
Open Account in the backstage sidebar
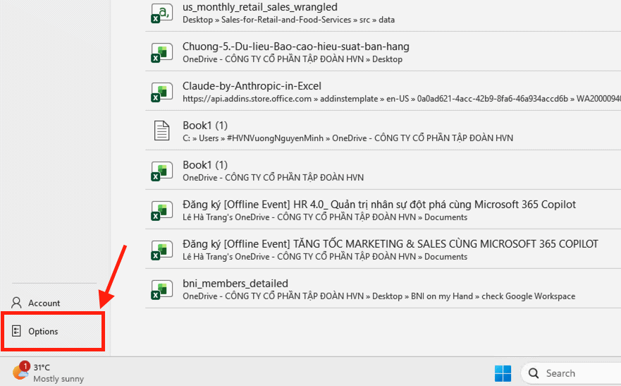pyautogui.click(x=44, y=303)
